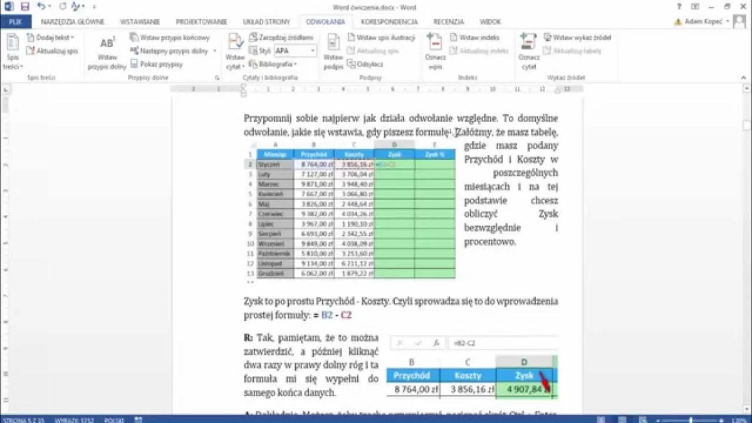The image size is (752, 423).
Task: Click the Undo arrow icon
Action: pyautogui.click(x=41, y=6)
